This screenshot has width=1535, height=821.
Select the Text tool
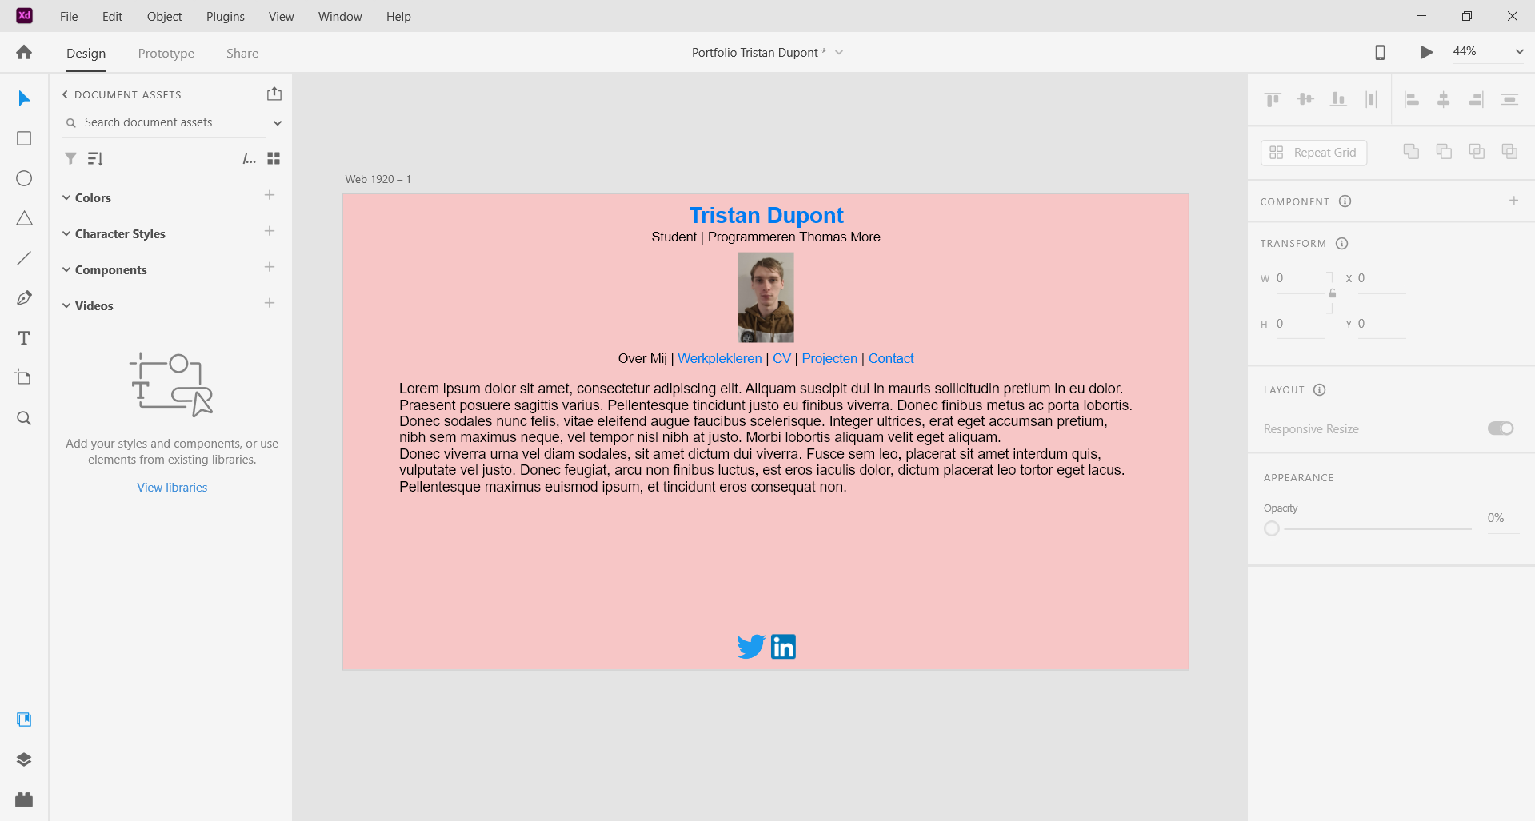point(24,338)
